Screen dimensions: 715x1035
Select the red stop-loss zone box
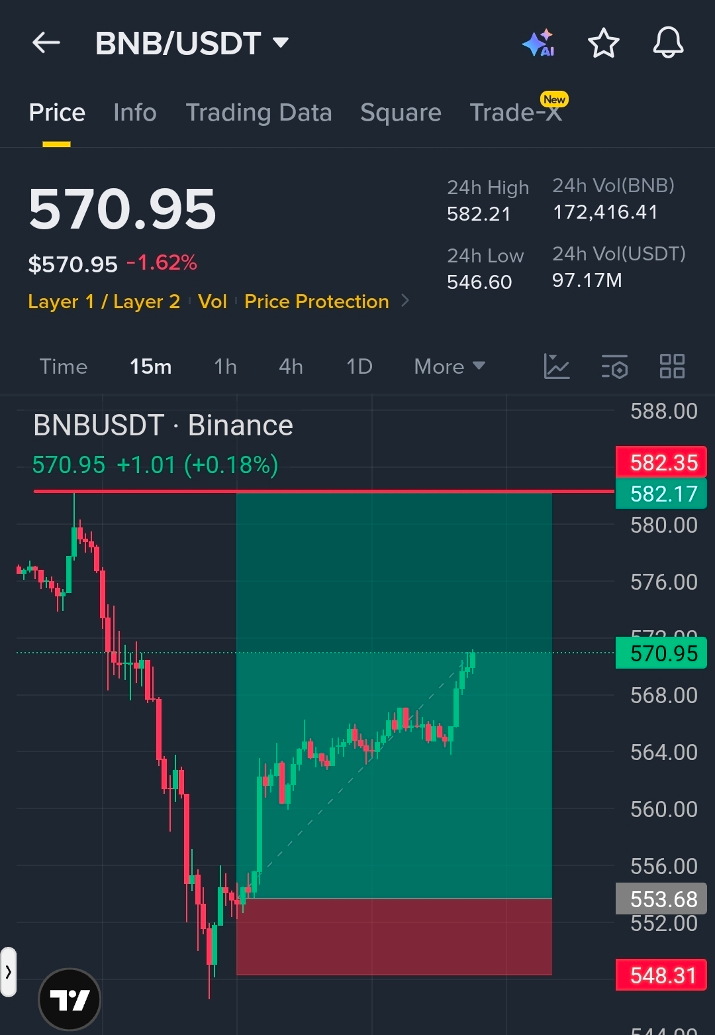(x=394, y=937)
